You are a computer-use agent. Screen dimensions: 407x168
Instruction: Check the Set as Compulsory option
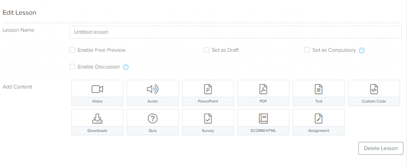(x=307, y=50)
